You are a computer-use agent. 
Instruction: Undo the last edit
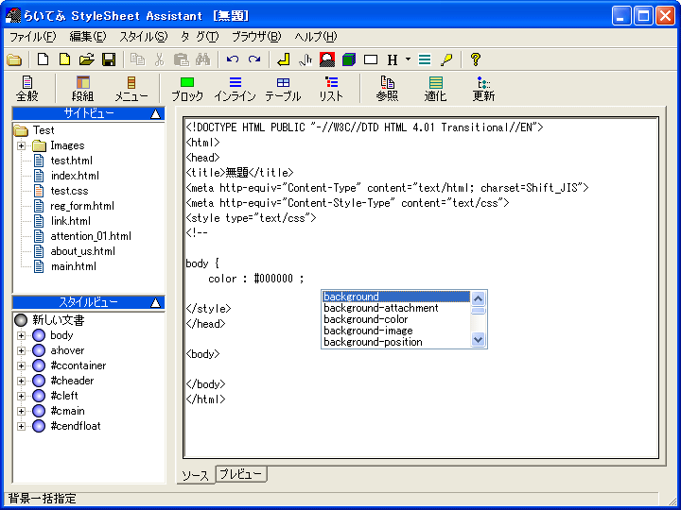233,59
